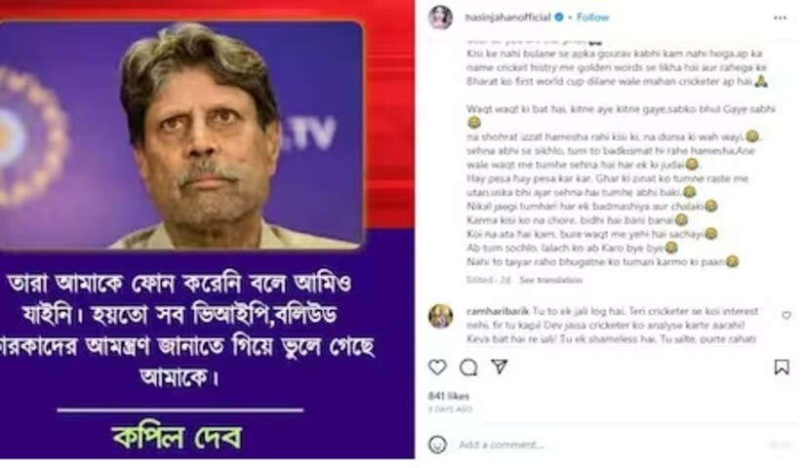Viewport: 807px width, 468px height.
Task: Open comments via speech bubble icon
Action: (468, 368)
